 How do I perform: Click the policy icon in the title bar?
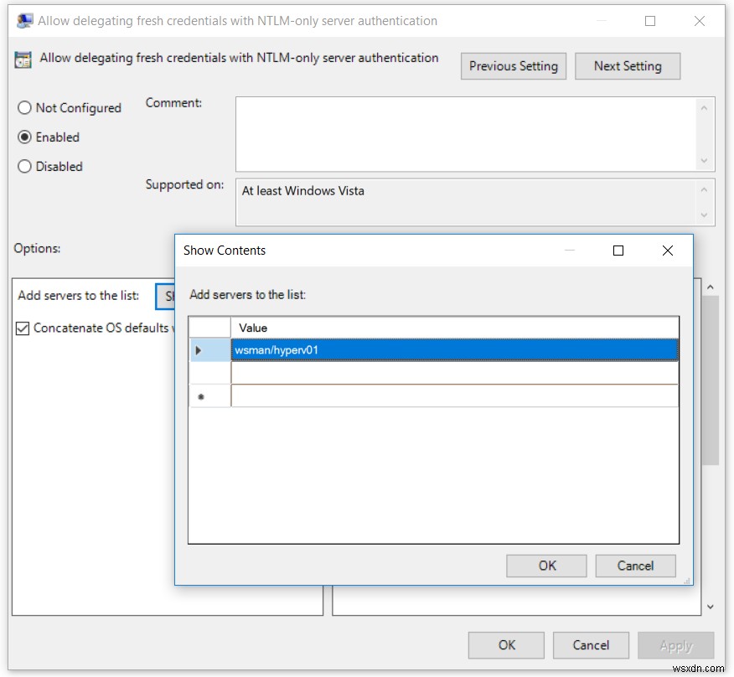24,20
